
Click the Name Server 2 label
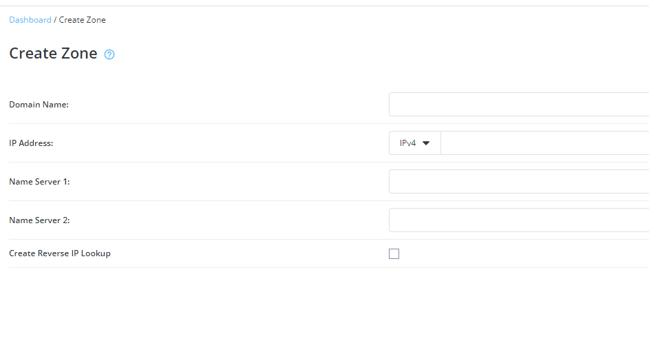pyautogui.click(x=39, y=220)
